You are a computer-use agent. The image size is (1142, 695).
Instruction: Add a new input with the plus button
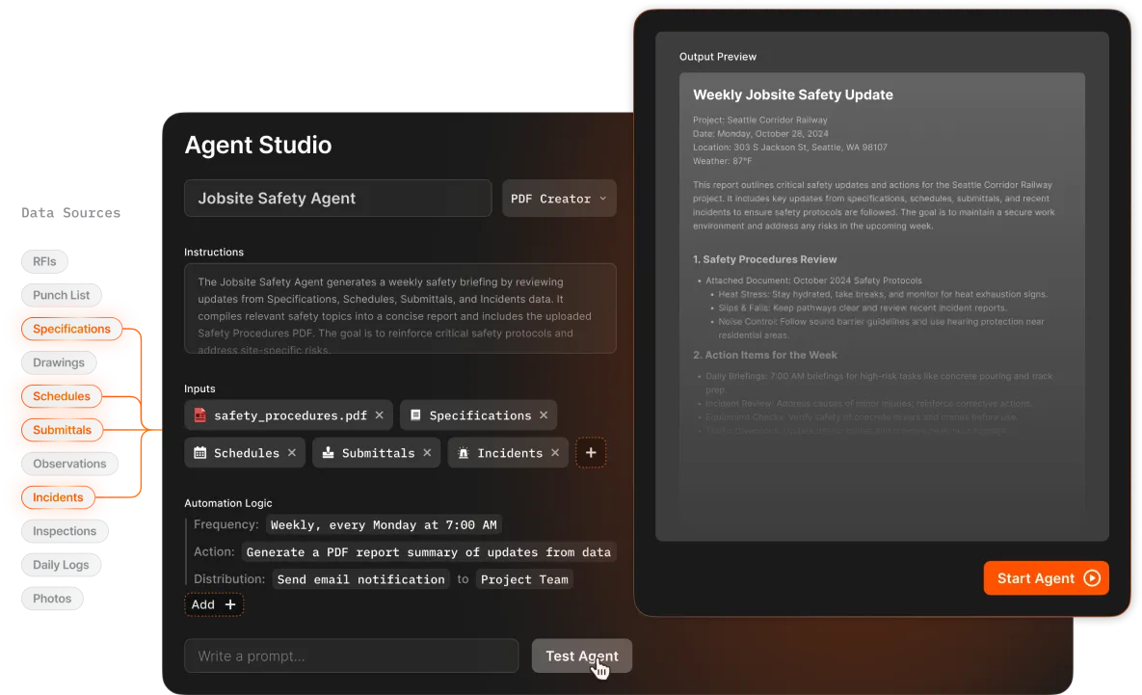tap(591, 453)
